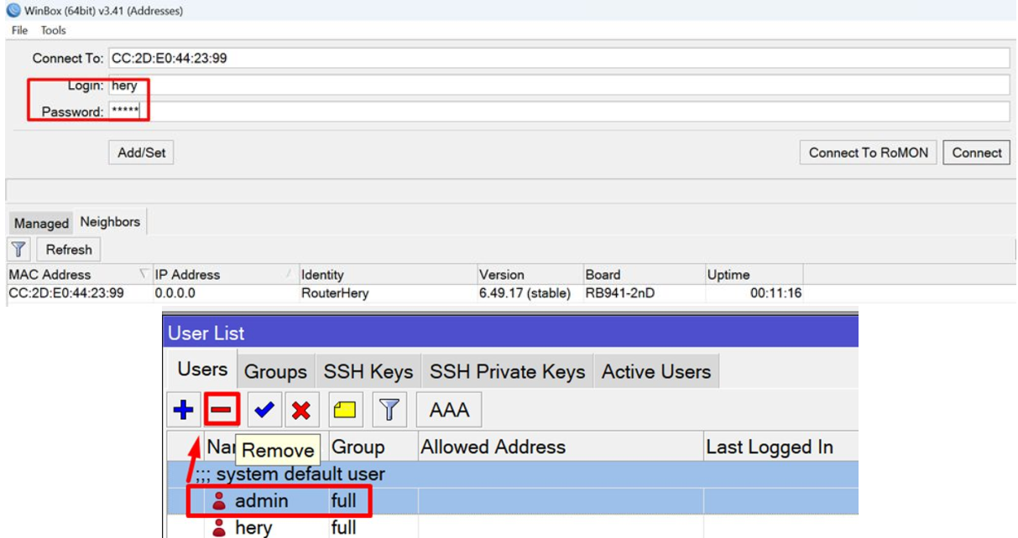1018x538 pixels.
Task: Sort by IP Address column header
Action: [x=224, y=274]
